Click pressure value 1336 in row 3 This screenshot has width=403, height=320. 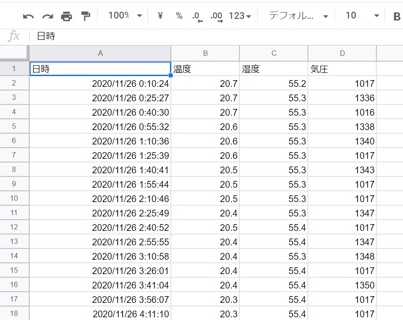[x=342, y=98]
